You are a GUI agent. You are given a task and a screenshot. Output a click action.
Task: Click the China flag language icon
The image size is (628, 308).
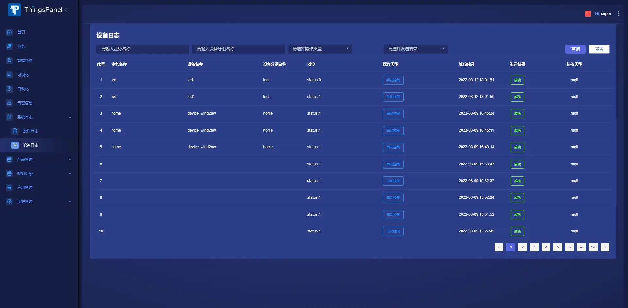click(x=588, y=14)
